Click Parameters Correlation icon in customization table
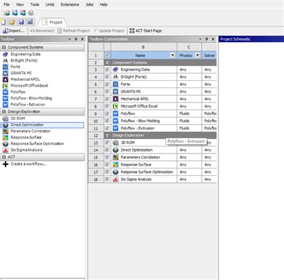This screenshot has height=280, width=284. pos(116,157)
